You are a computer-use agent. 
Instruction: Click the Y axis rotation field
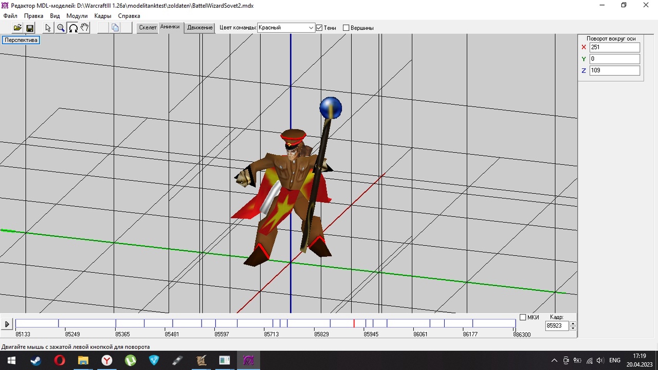pos(614,59)
